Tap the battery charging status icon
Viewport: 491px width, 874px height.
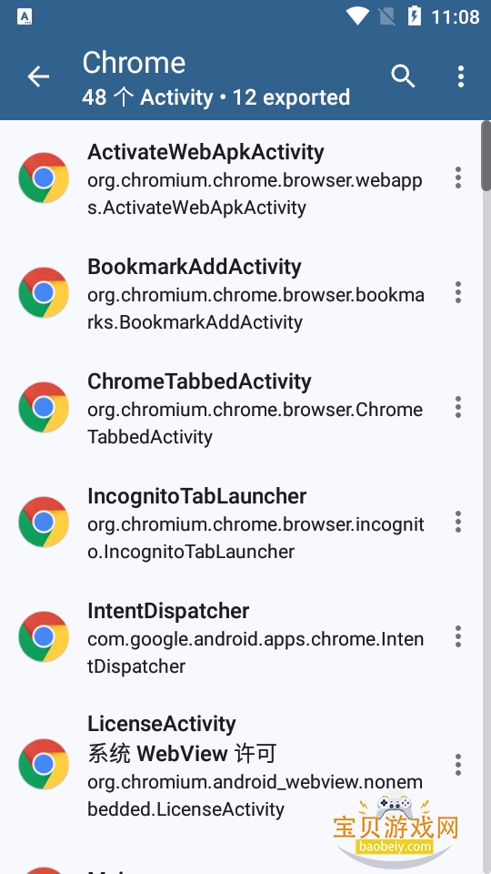415,16
